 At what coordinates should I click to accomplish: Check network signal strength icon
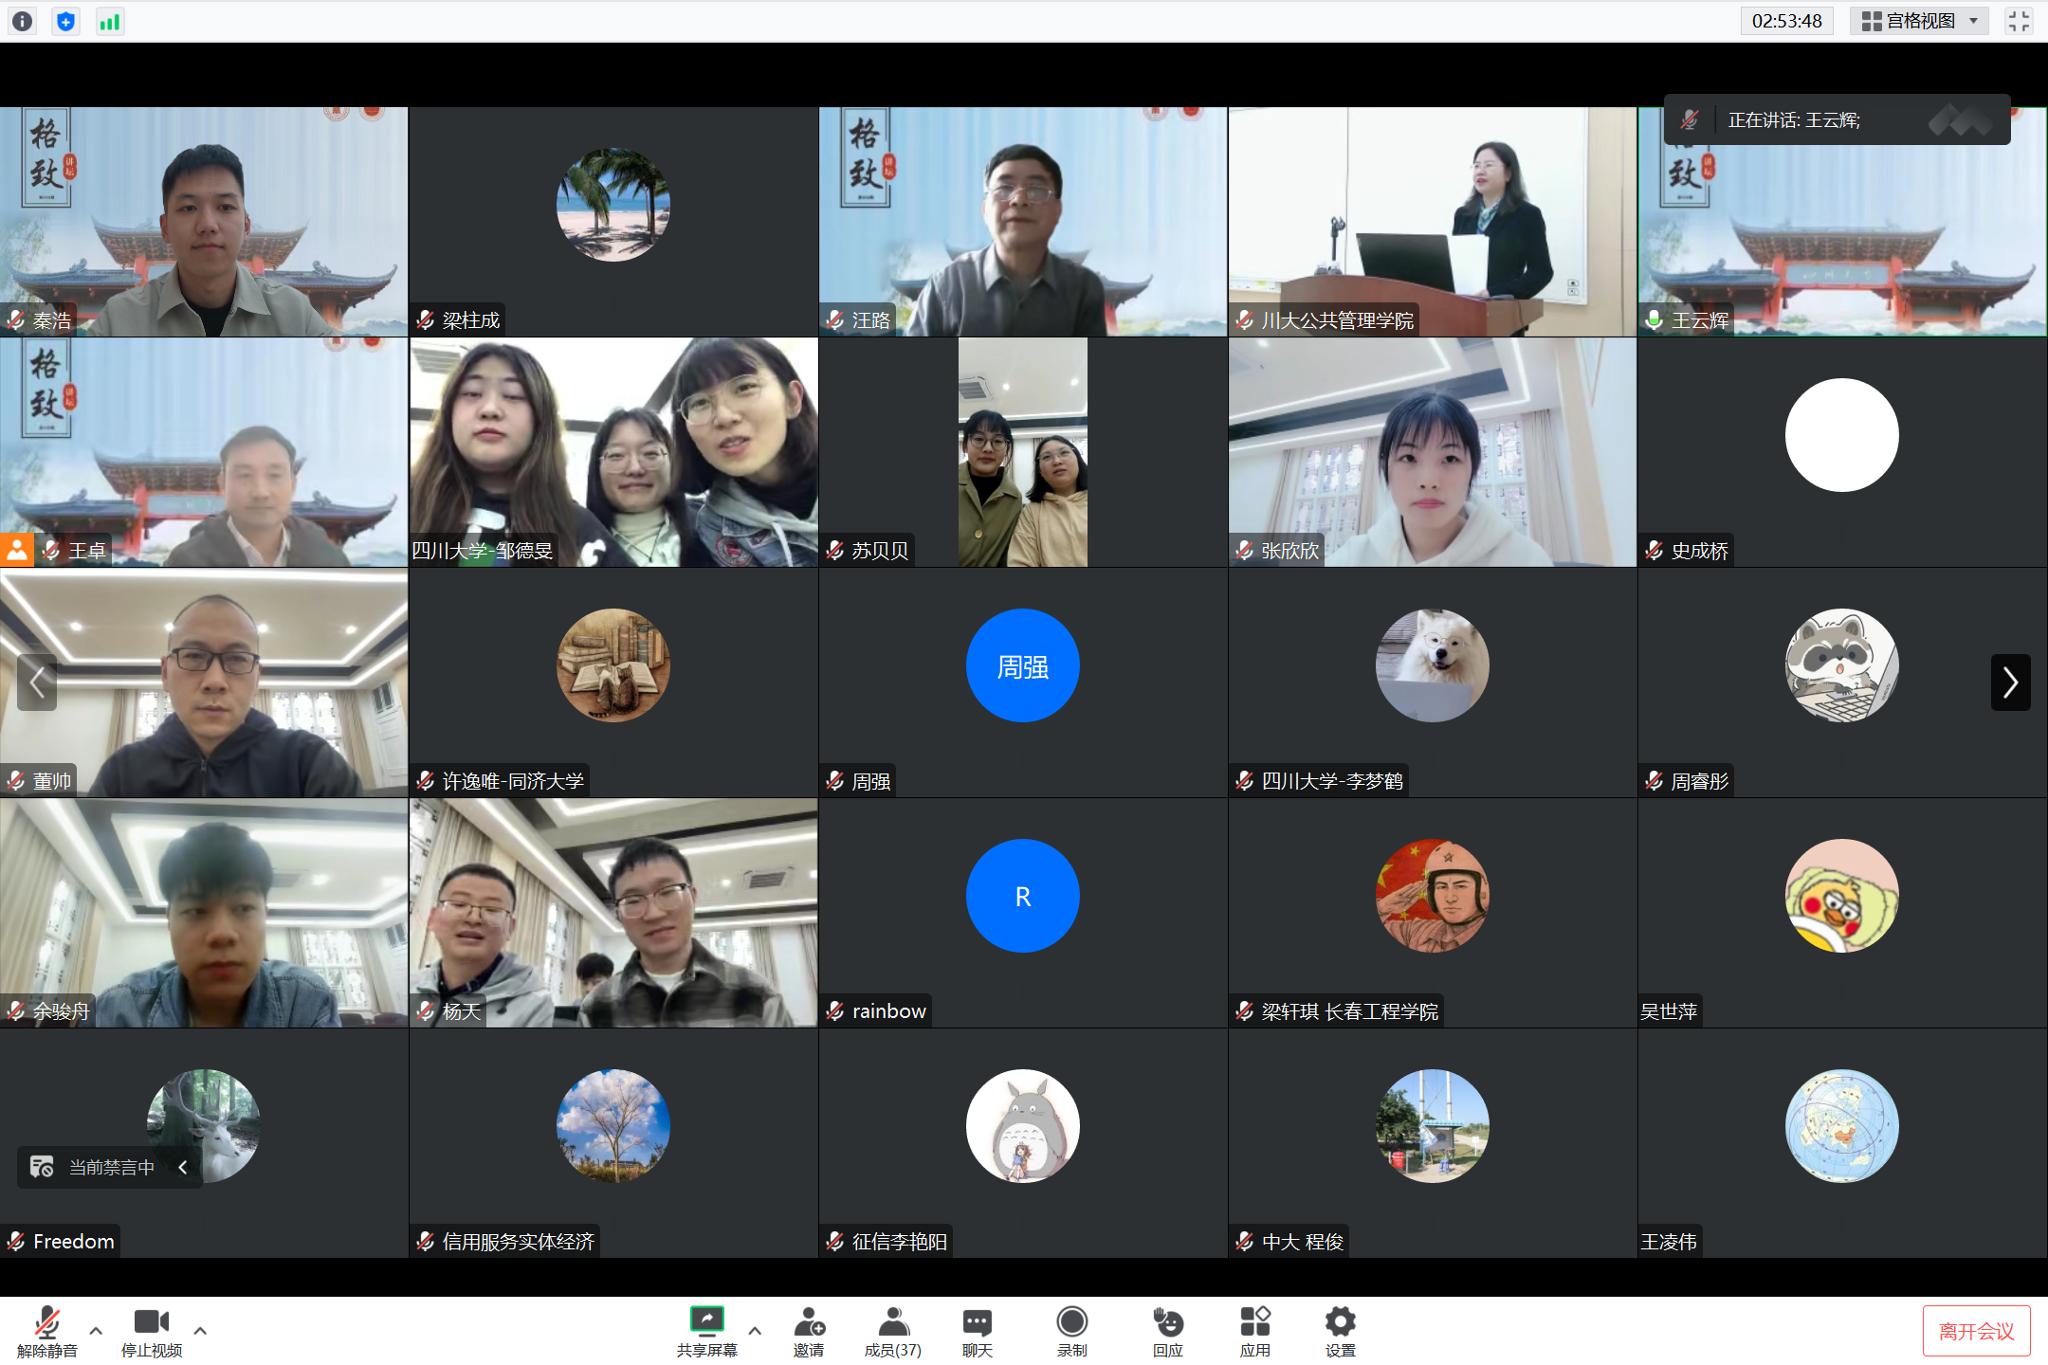[x=110, y=21]
